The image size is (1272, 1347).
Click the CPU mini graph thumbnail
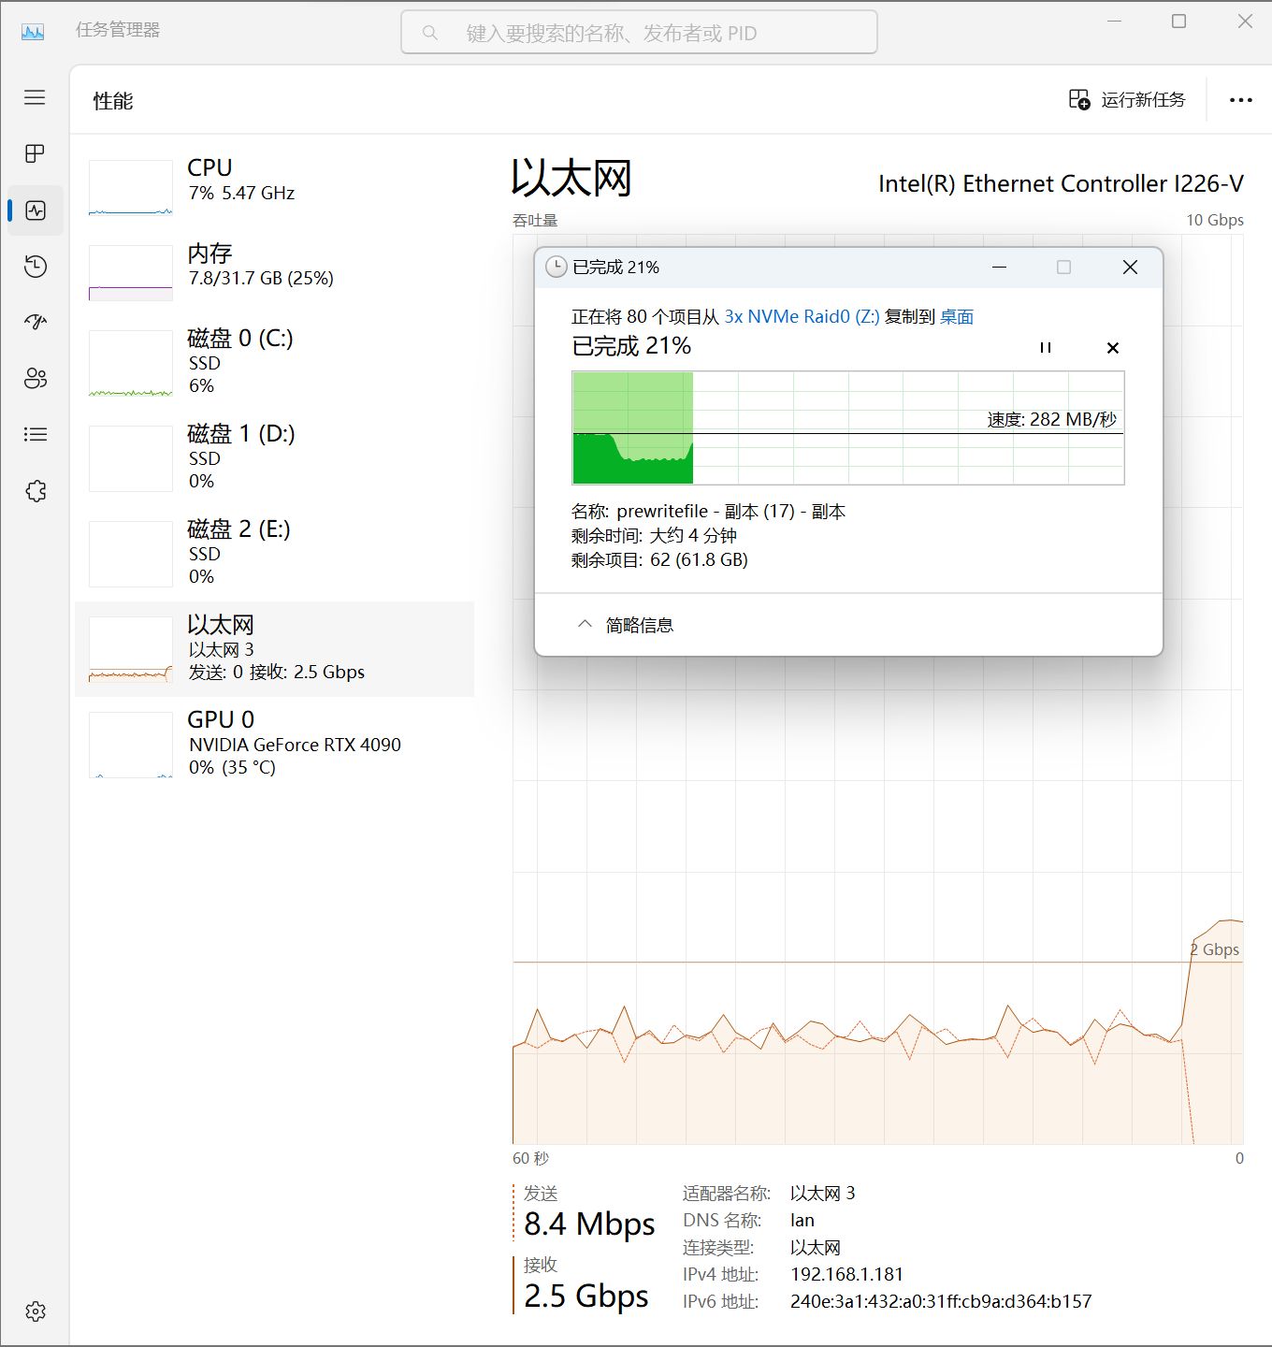tap(131, 187)
